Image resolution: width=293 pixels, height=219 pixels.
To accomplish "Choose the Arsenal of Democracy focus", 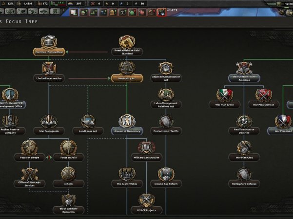I will (x=127, y=131).
